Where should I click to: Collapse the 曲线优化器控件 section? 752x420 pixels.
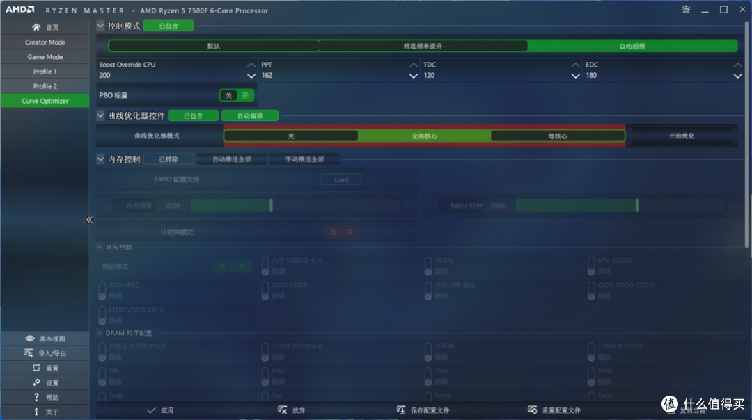pos(100,115)
